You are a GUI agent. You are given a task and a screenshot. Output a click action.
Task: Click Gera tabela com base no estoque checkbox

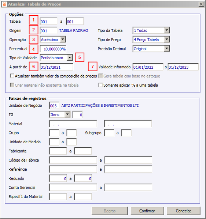pyautogui.click(x=100, y=76)
